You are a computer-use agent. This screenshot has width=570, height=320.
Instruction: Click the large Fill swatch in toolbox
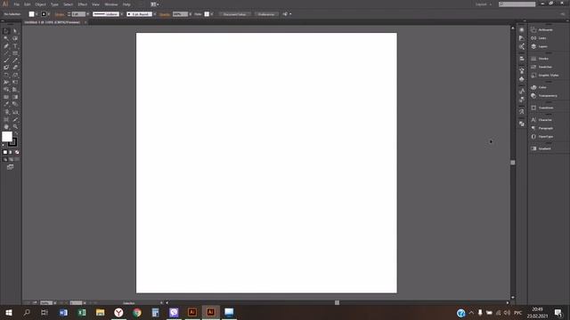pos(7,136)
